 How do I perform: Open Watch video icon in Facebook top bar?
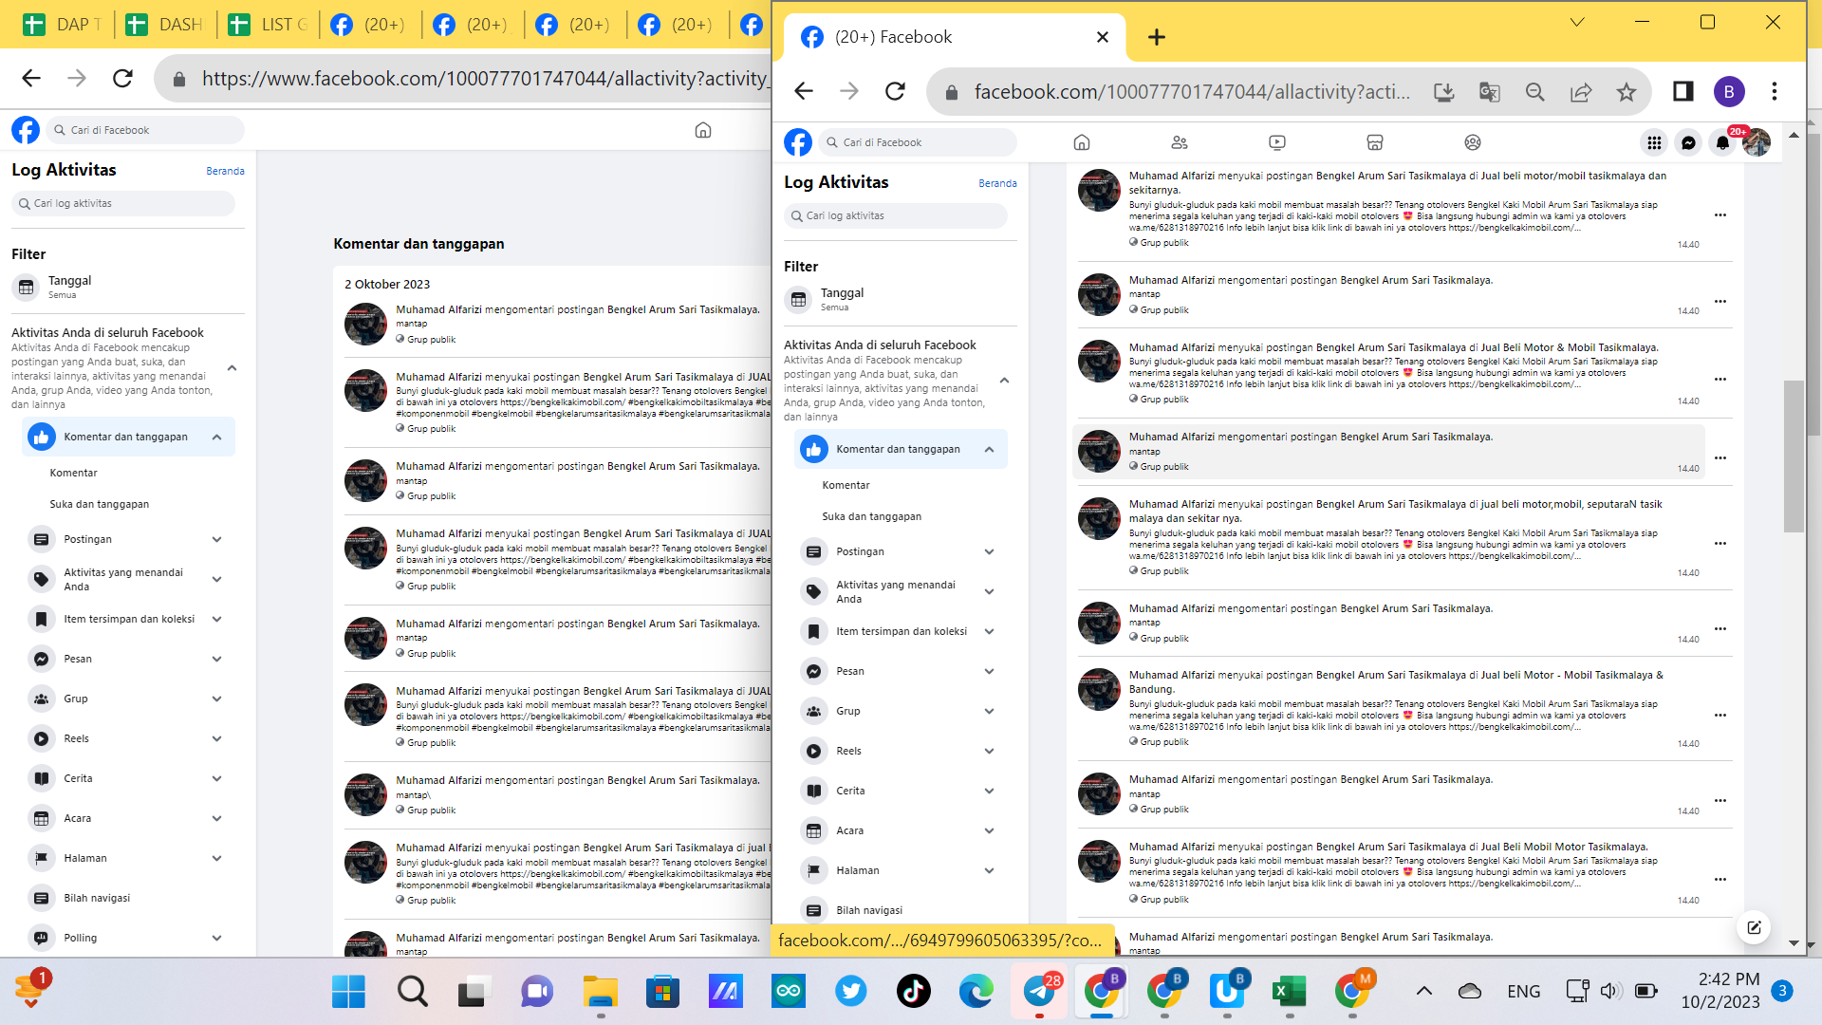[1277, 142]
